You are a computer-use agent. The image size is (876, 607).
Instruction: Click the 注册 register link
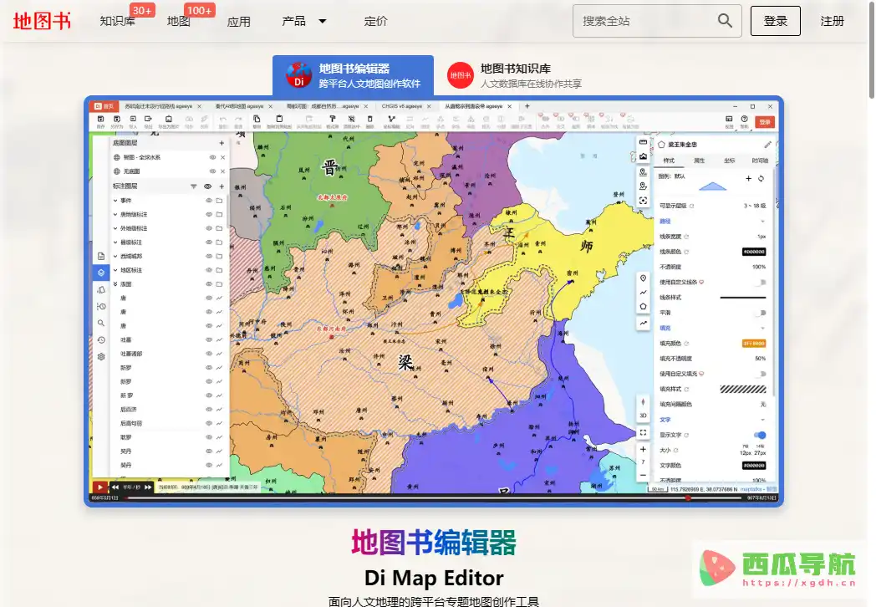coord(832,21)
